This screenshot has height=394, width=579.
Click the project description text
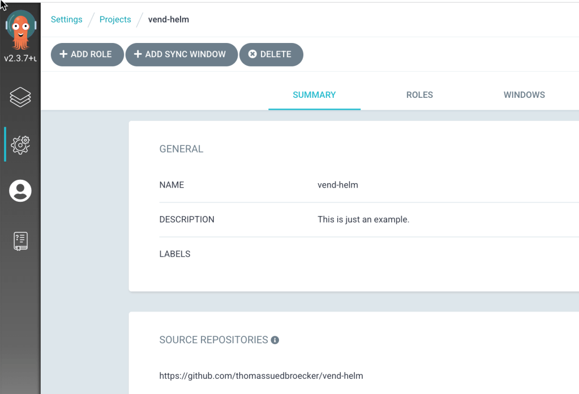363,219
